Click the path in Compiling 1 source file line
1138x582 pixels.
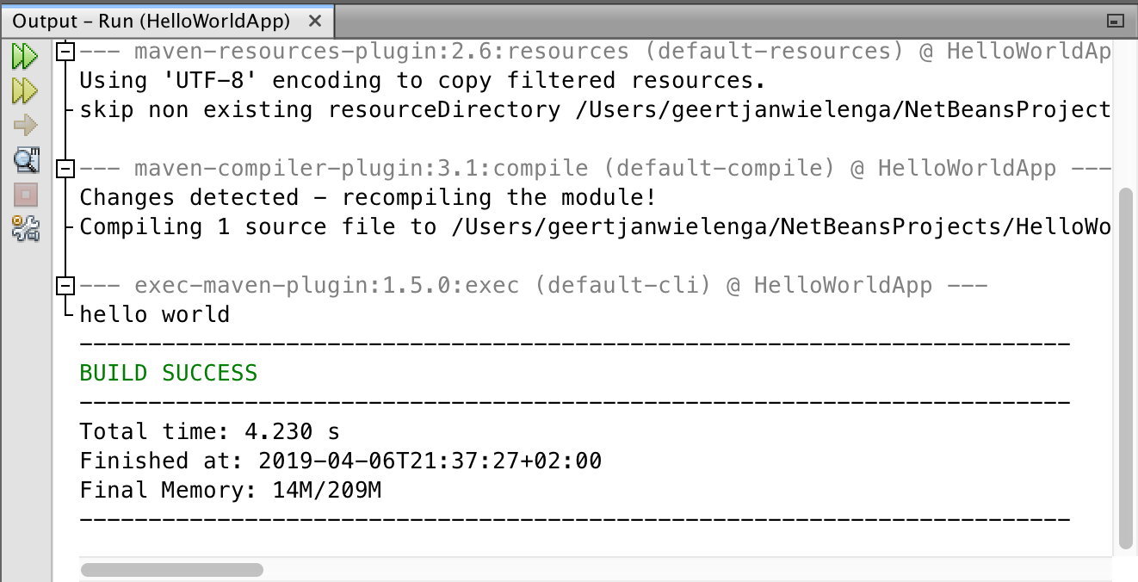click(x=779, y=227)
